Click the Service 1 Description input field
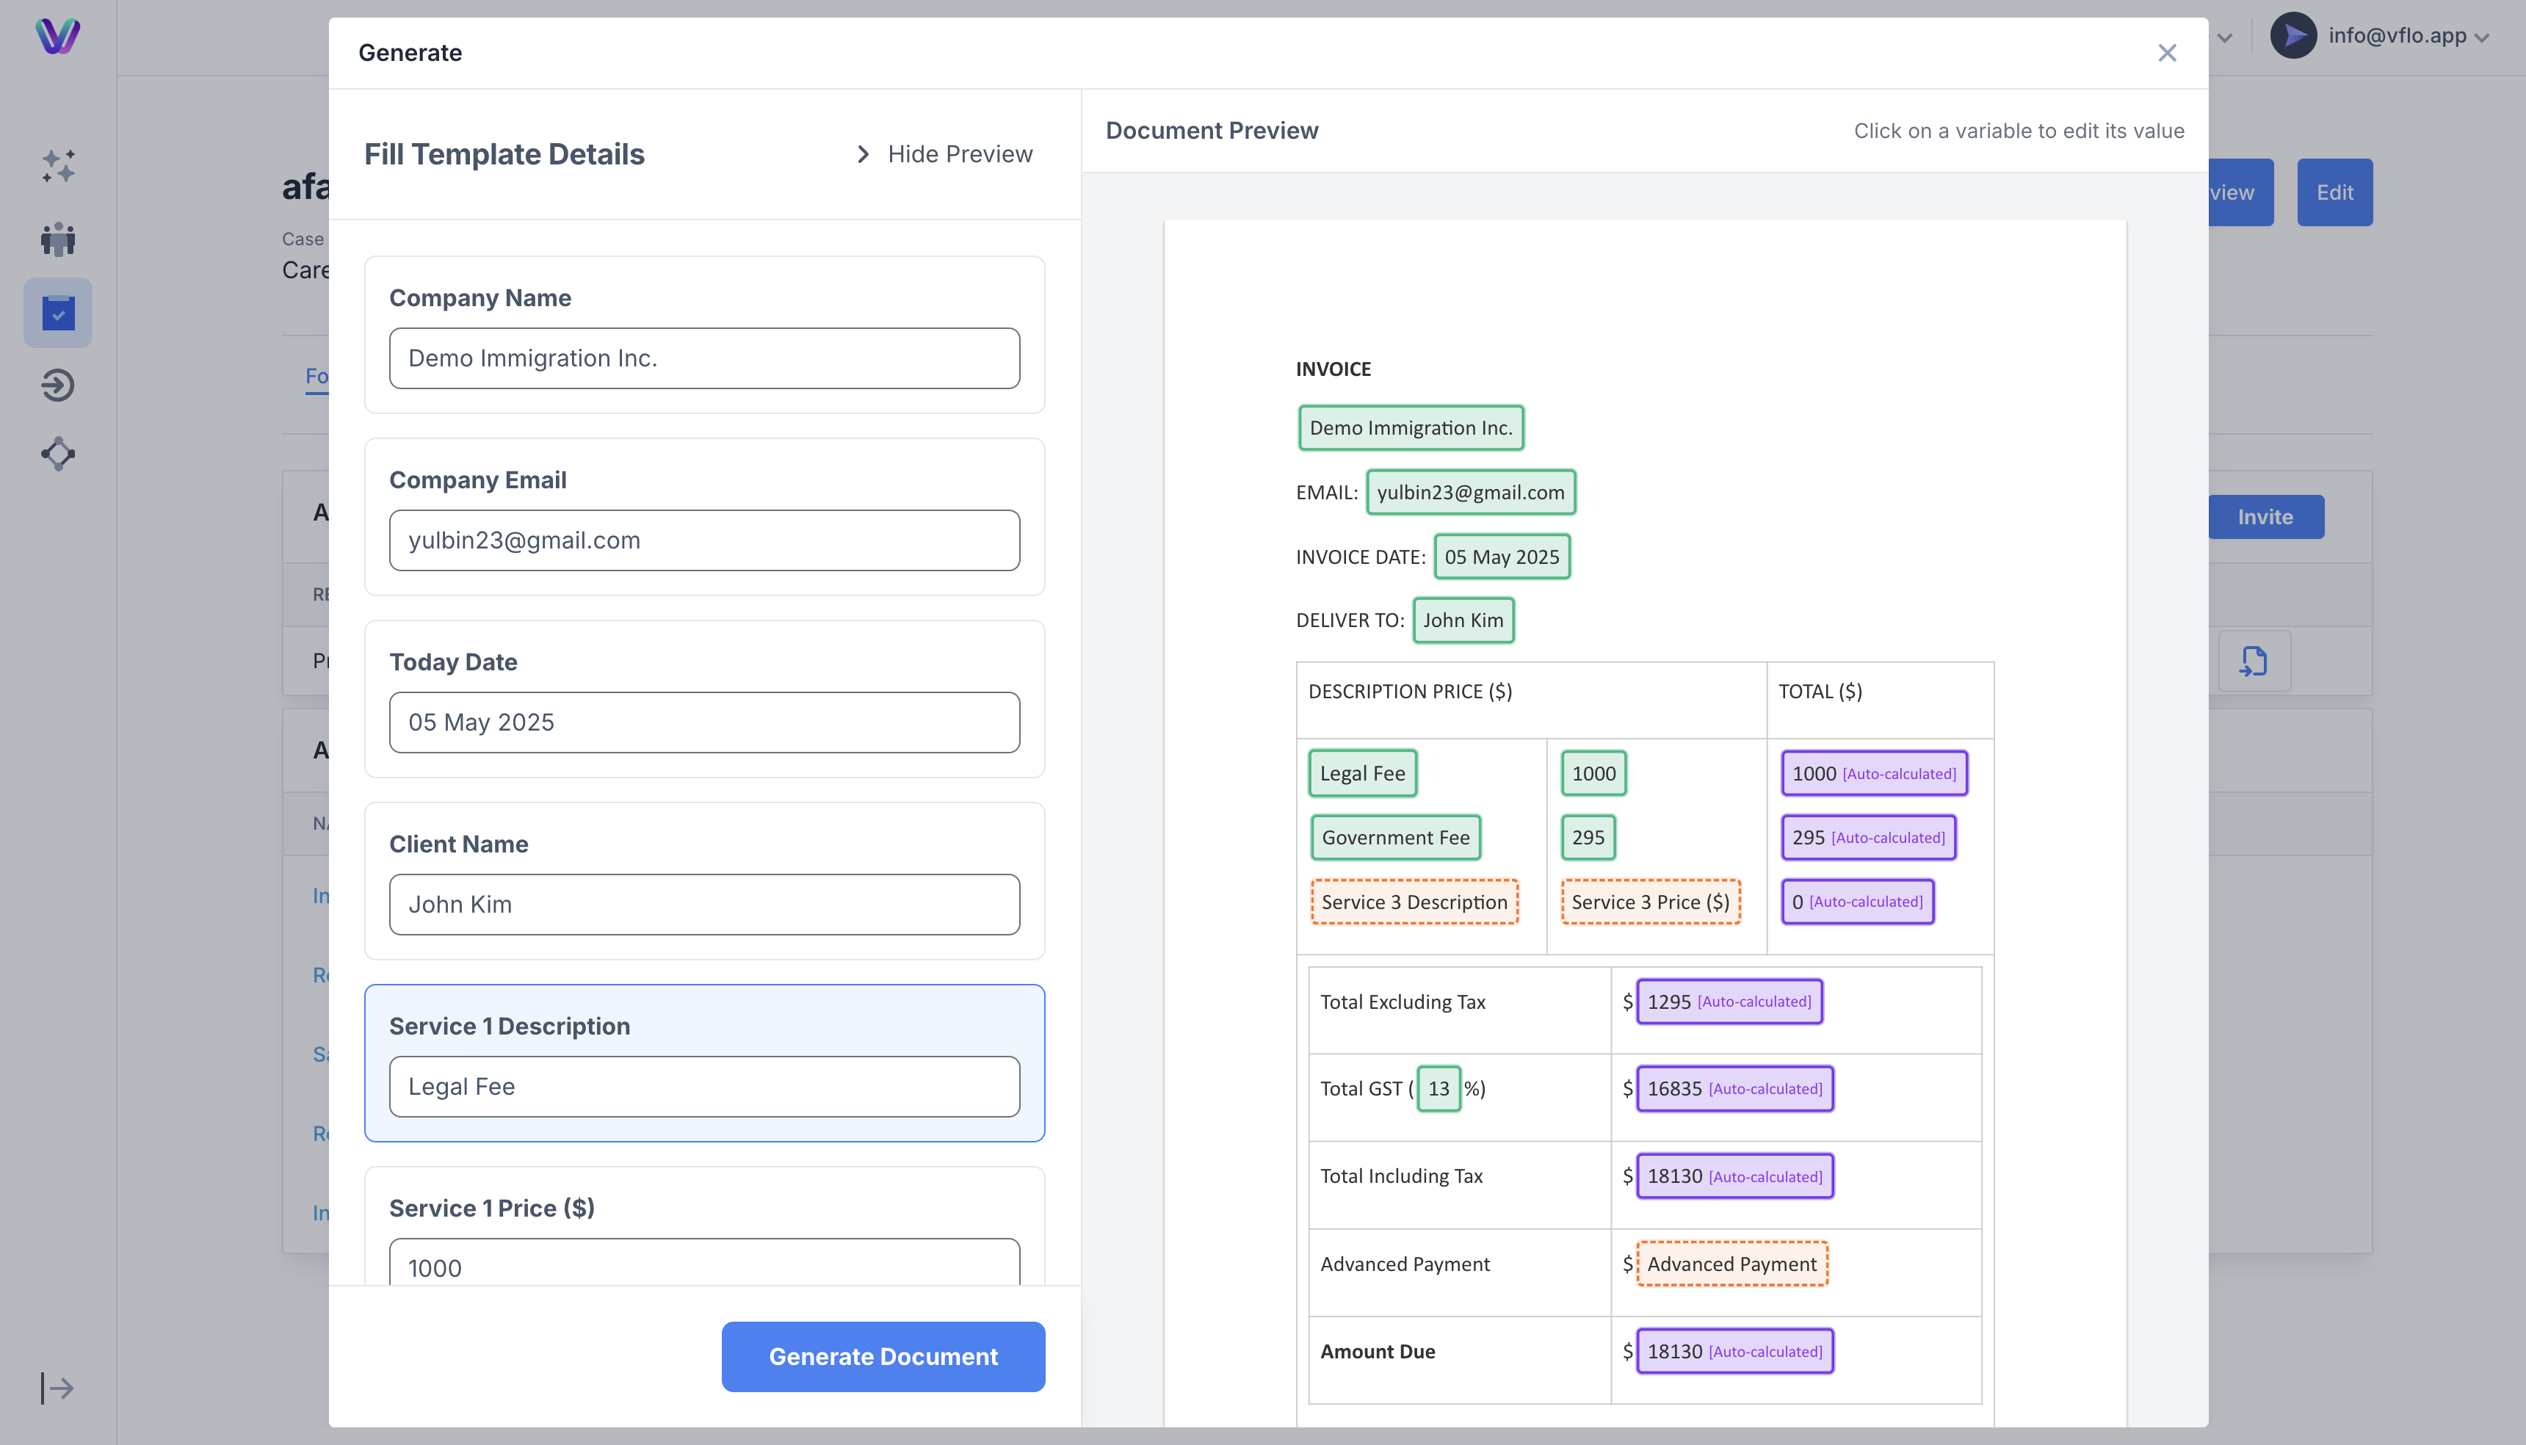Image resolution: width=2526 pixels, height=1445 pixels. point(703,1087)
